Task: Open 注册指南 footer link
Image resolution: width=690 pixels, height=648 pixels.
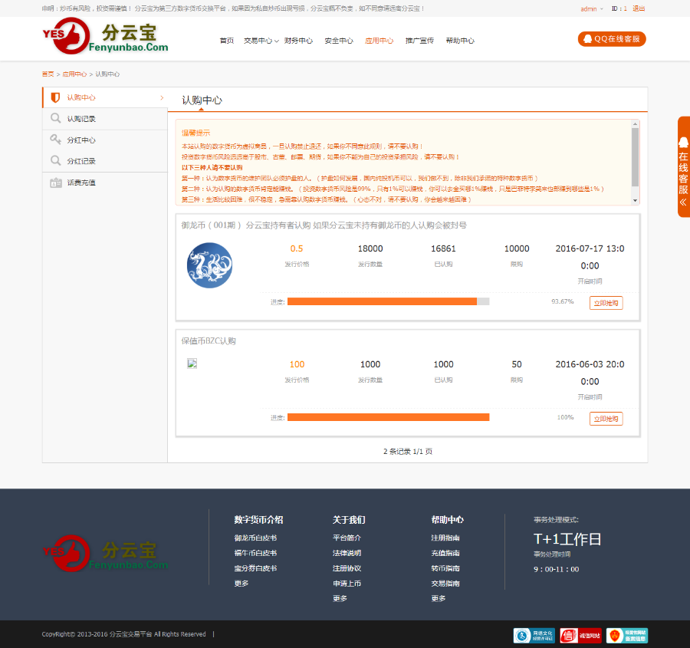Action: pos(445,538)
